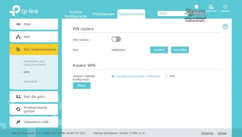242x137 pixels.
Task: Open the Sieć menu item
Action: (x=34, y=37)
